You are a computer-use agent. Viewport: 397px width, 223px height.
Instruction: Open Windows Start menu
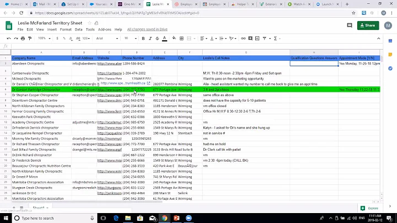pyautogui.click(x=6, y=218)
